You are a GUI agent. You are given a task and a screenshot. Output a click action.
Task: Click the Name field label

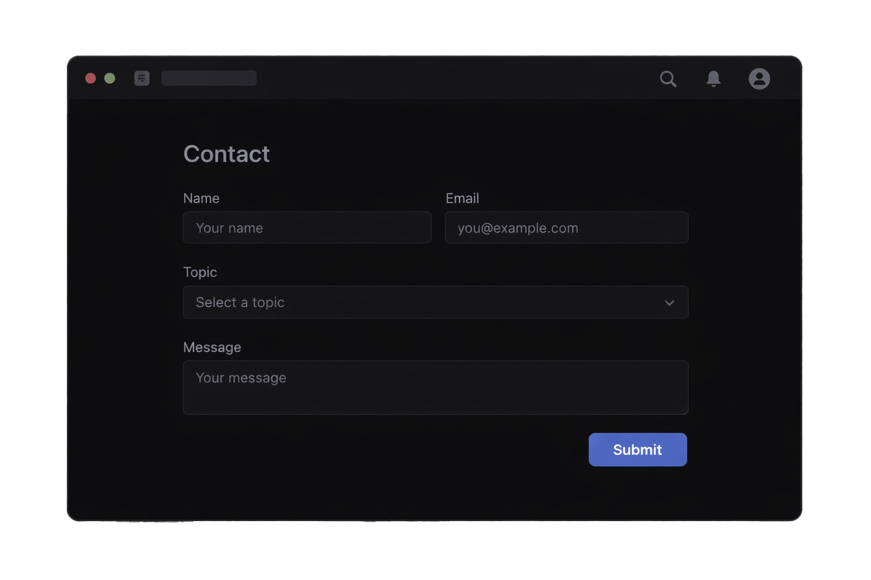click(x=201, y=198)
